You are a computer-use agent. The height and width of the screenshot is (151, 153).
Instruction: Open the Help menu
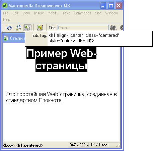click(x=7, y=19)
